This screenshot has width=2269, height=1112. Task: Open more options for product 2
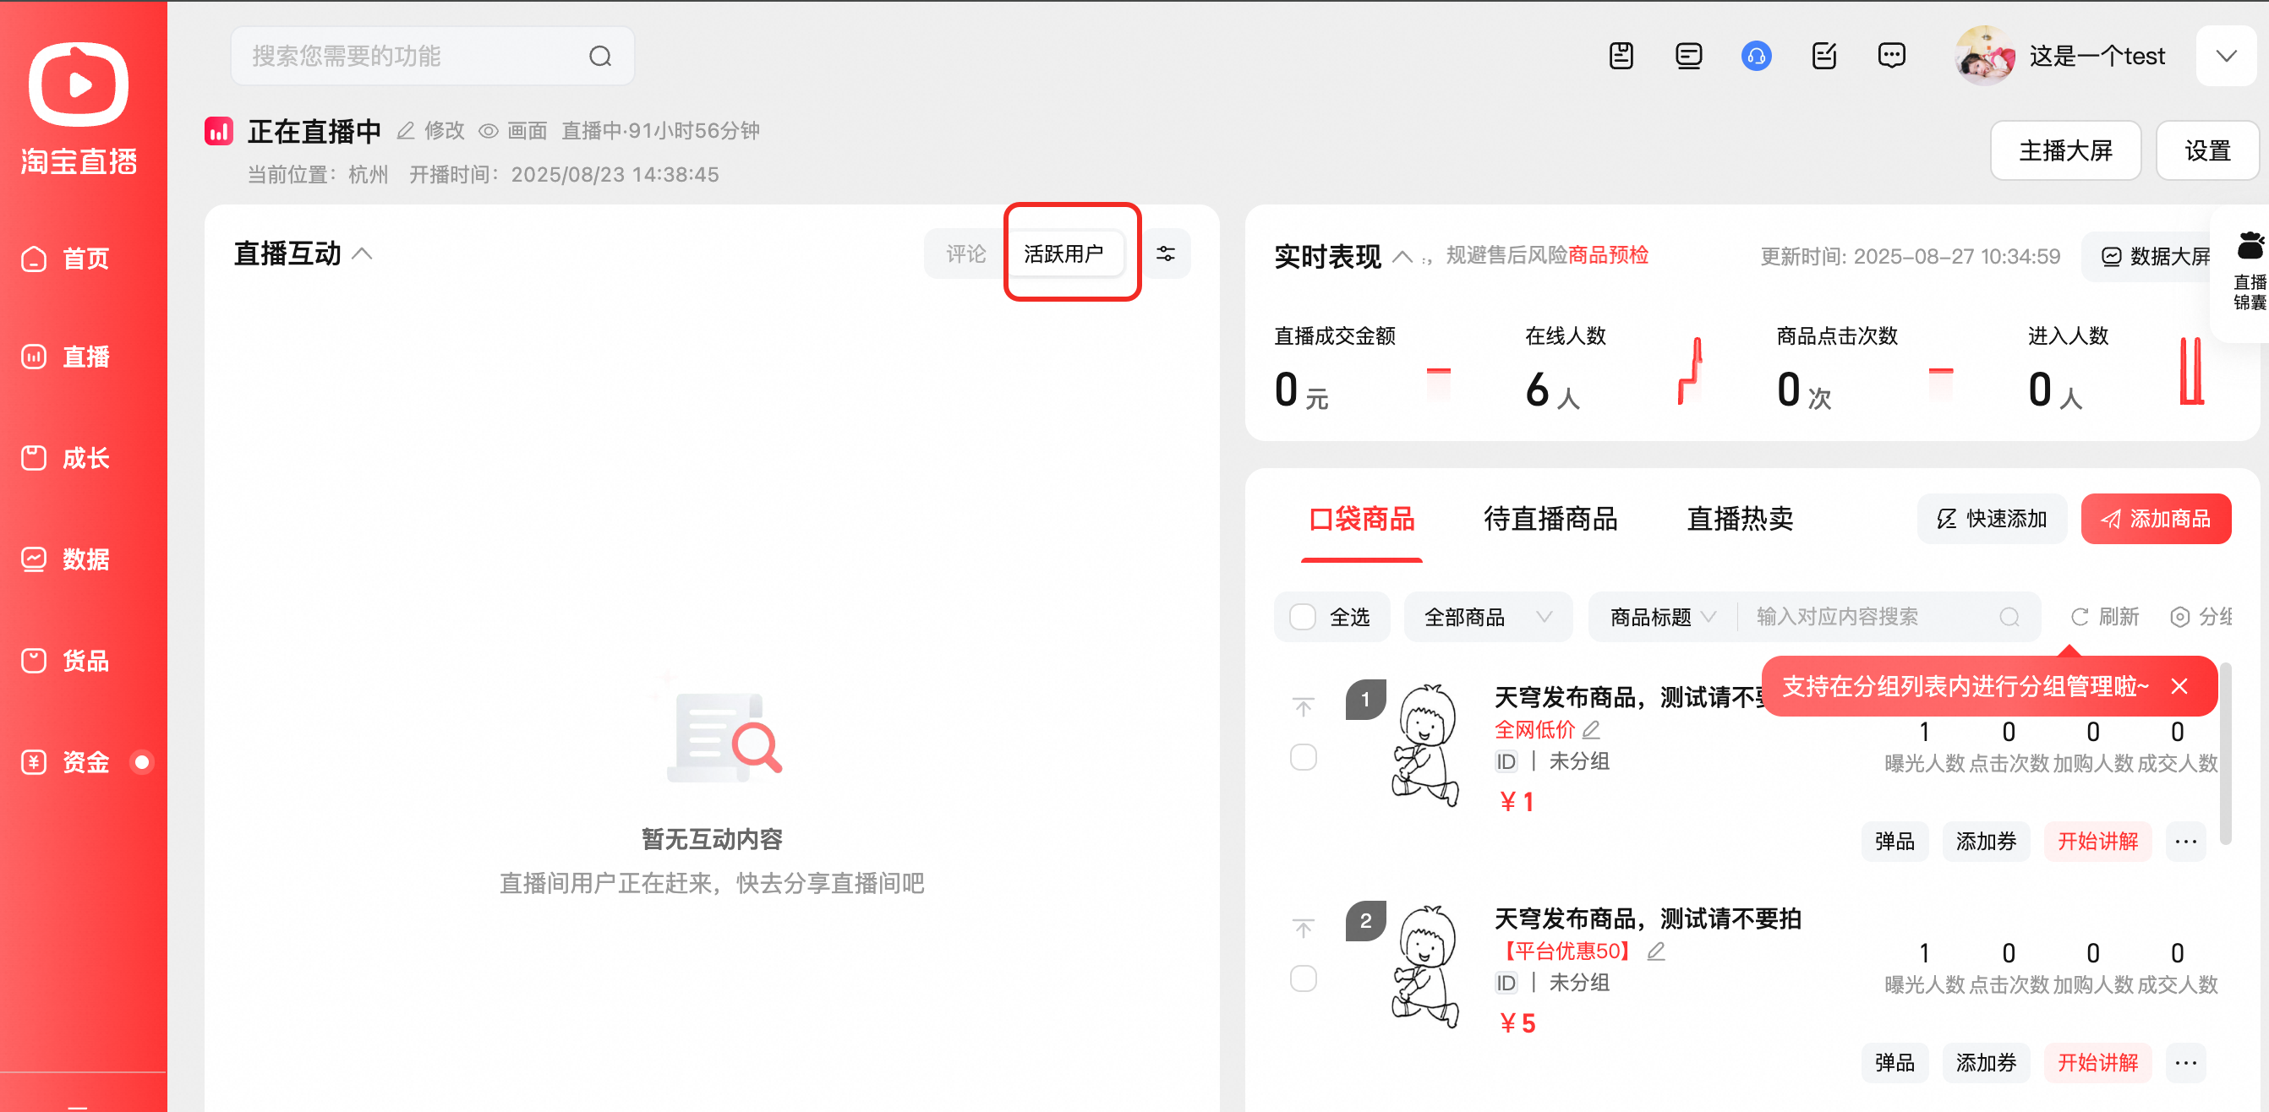[2185, 1064]
